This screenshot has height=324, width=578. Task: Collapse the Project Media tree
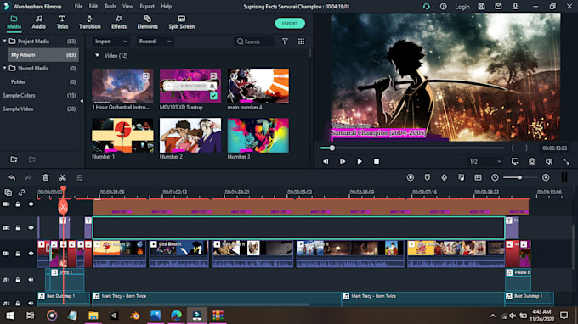click(x=4, y=42)
